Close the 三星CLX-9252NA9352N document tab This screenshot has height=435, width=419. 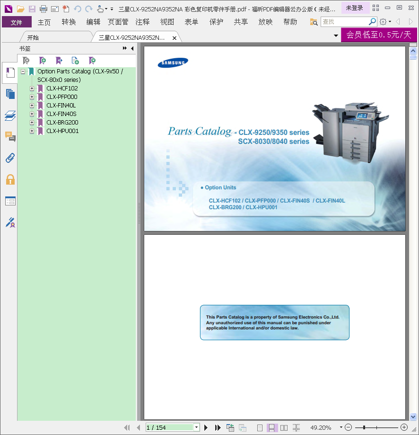tap(175, 38)
